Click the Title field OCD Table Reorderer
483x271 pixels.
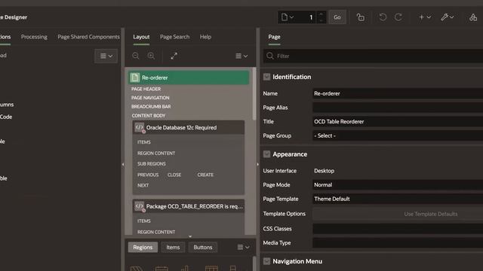[x=398, y=122]
